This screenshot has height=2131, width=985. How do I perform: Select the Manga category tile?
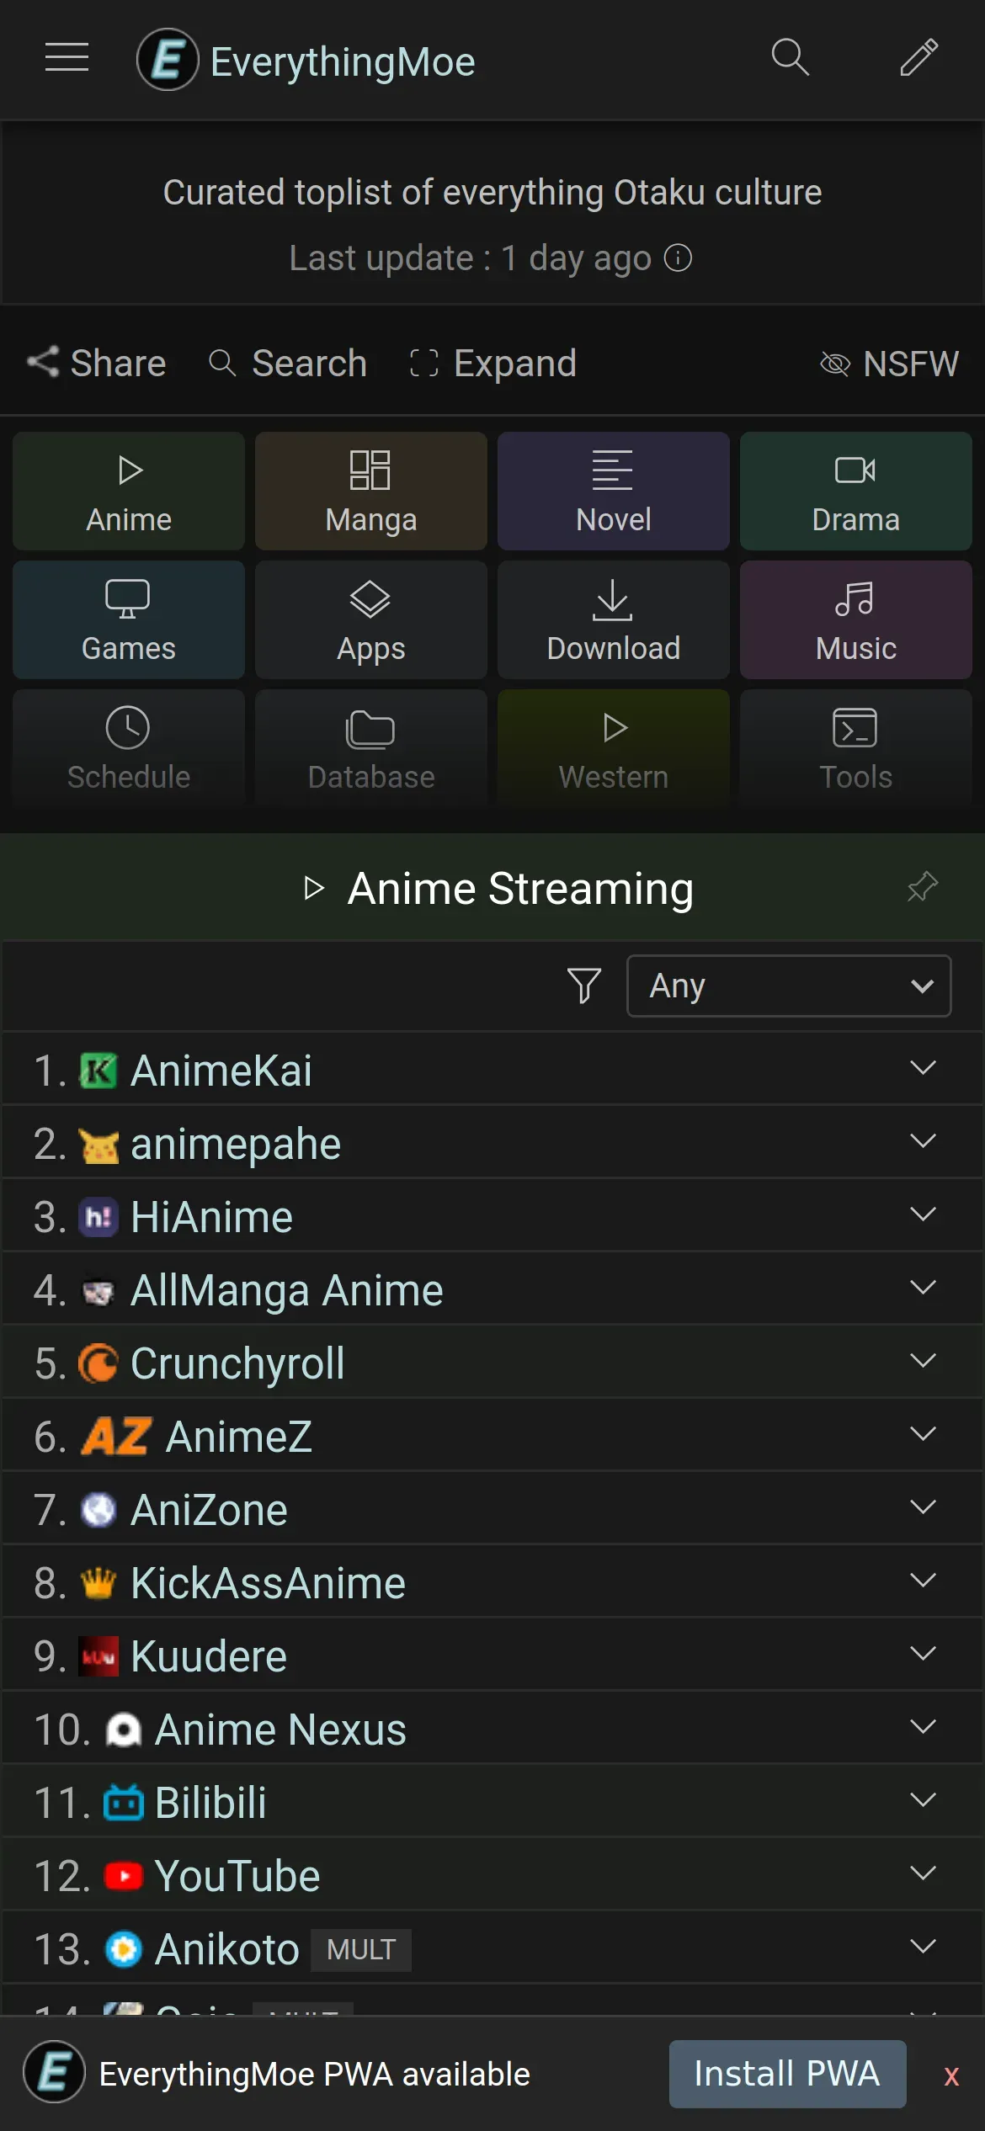[x=371, y=492]
